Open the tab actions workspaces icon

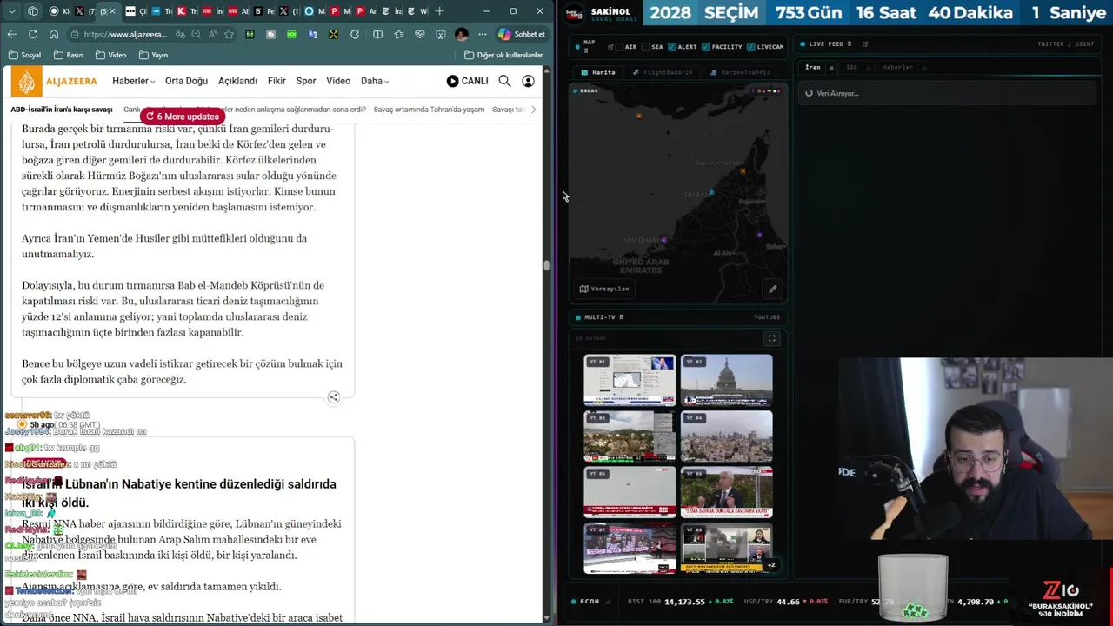pos(33,11)
